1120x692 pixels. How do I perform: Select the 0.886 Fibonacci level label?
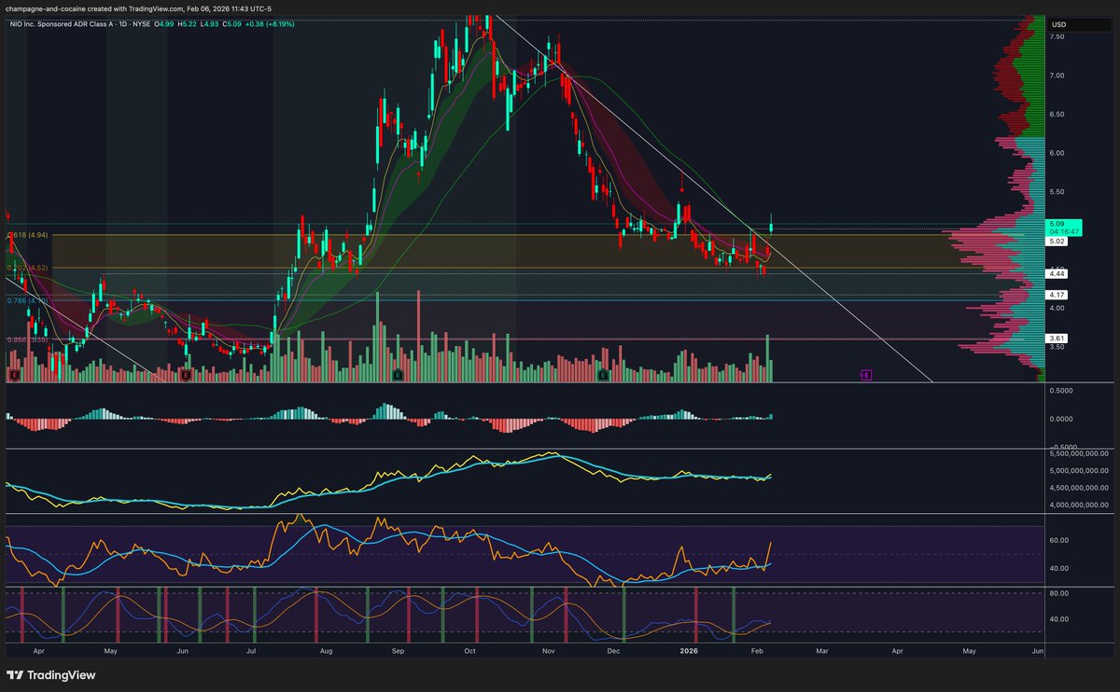[x=27, y=339]
